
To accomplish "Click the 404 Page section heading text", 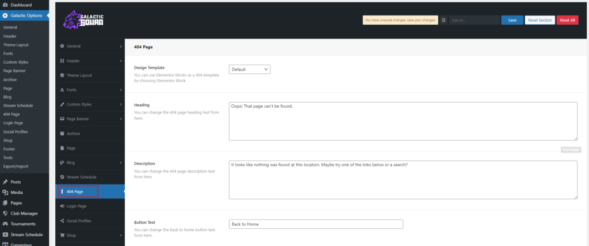I will coord(143,47).
